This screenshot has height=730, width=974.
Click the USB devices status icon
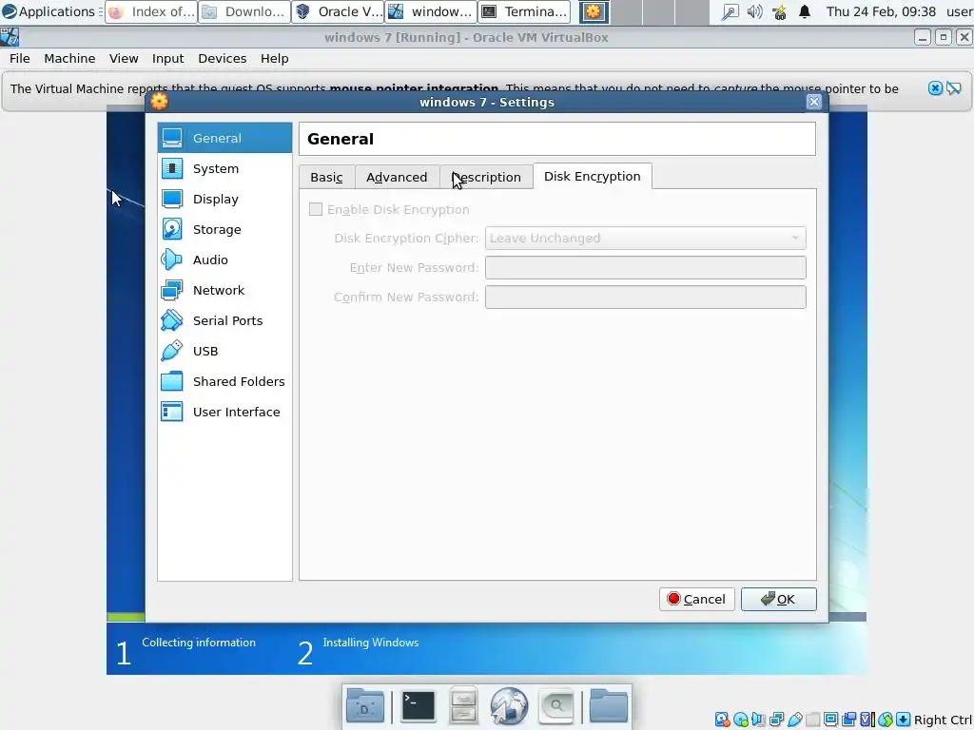795,720
